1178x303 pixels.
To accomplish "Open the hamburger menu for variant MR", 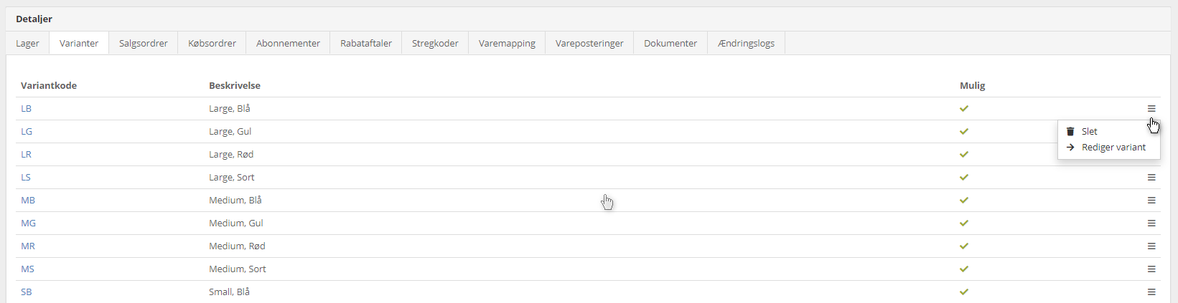I will 1151,246.
